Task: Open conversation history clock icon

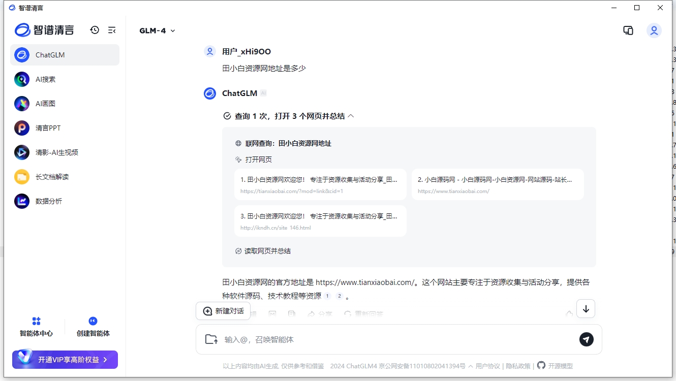Action: [95, 30]
